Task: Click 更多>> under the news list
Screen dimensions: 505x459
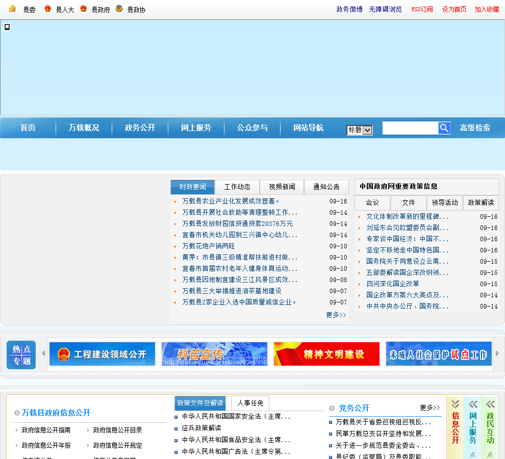Action: 336,315
